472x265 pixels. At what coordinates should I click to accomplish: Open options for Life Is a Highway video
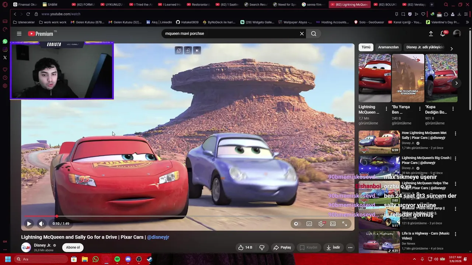455,234
